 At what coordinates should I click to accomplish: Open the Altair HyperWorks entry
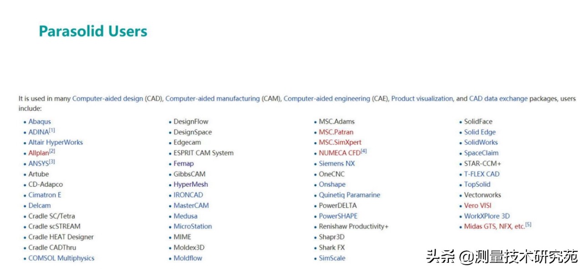click(x=56, y=142)
